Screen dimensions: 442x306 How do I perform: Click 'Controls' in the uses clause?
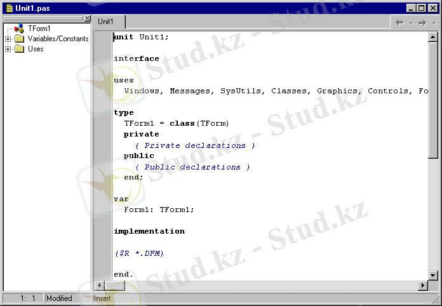[x=388, y=91]
